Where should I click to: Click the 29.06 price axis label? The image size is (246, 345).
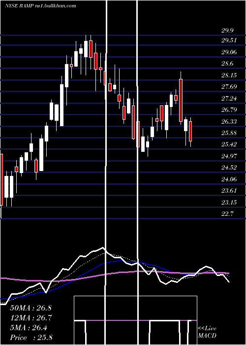(229, 52)
